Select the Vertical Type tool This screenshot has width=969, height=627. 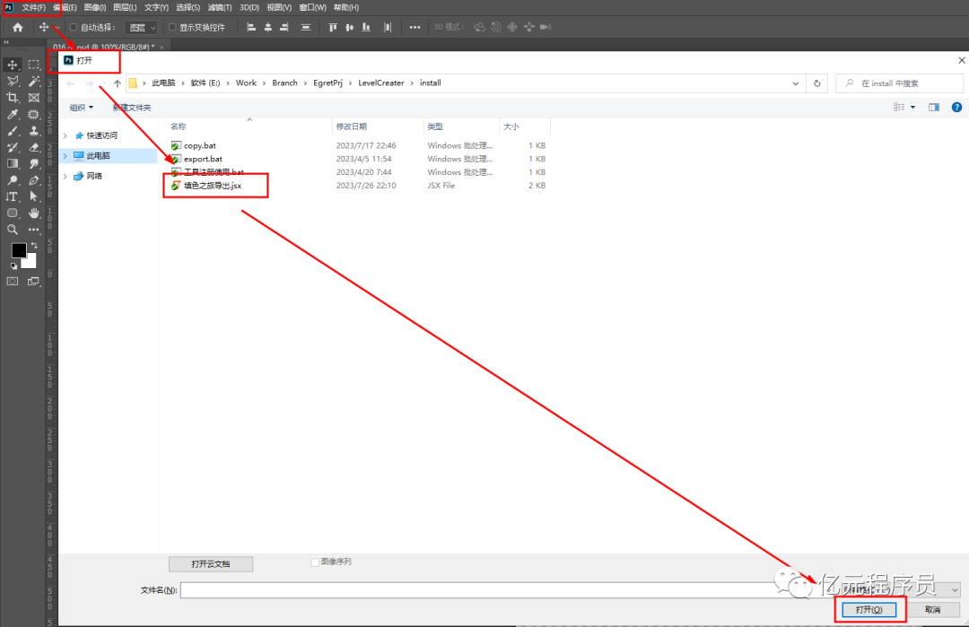[13, 196]
